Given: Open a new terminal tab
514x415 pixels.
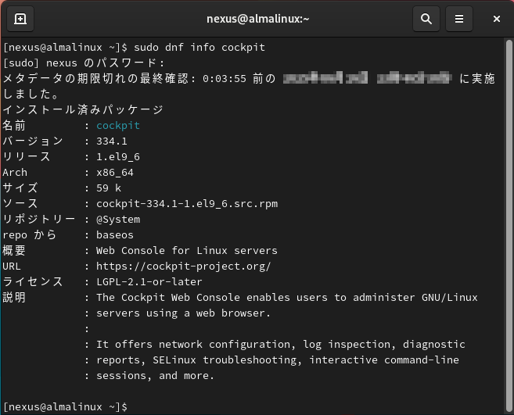Looking at the screenshot, I should pos(20,19).
